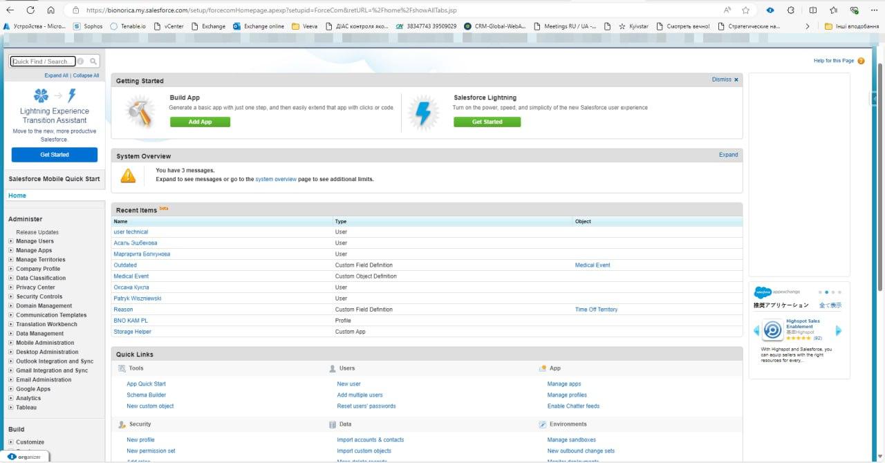Reload the page with the refresh icon
The height and width of the screenshot is (463, 885).
click(x=30, y=10)
